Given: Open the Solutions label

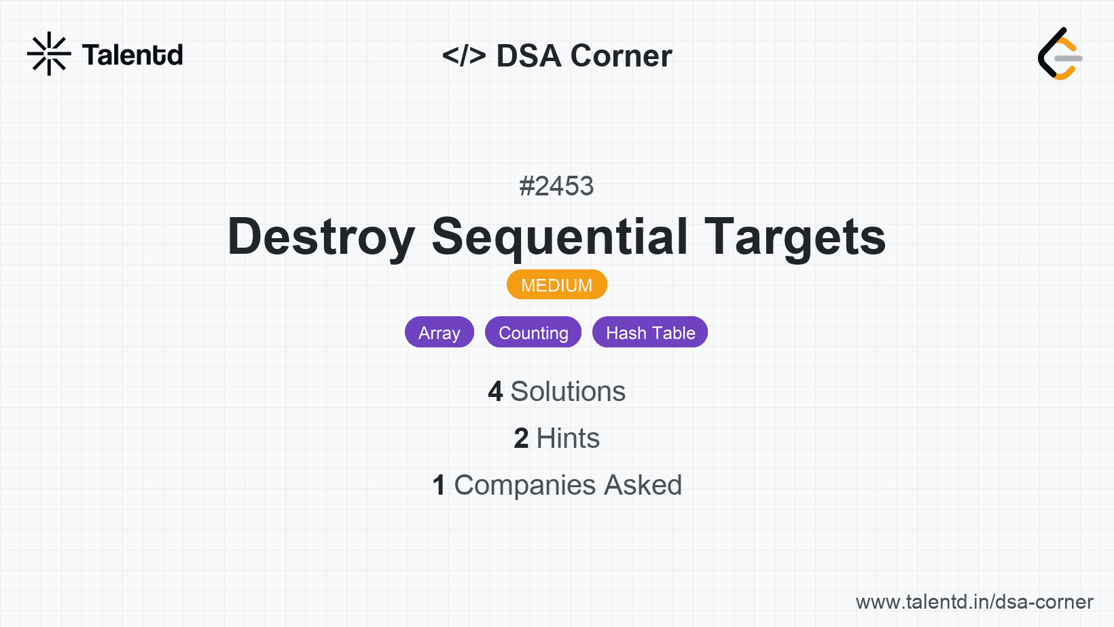Looking at the screenshot, I should 568,392.
